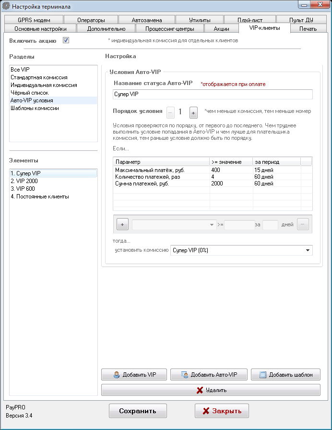
Task: Click the Название статуса Авто-VIP text field
Action: point(213,94)
